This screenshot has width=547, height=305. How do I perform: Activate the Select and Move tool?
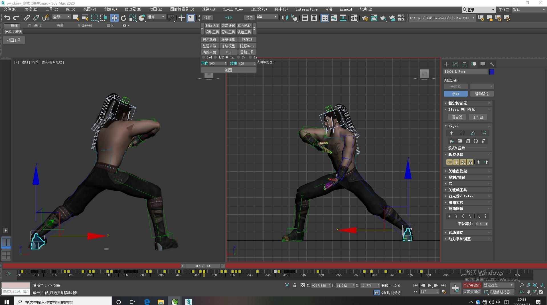click(114, 18)
